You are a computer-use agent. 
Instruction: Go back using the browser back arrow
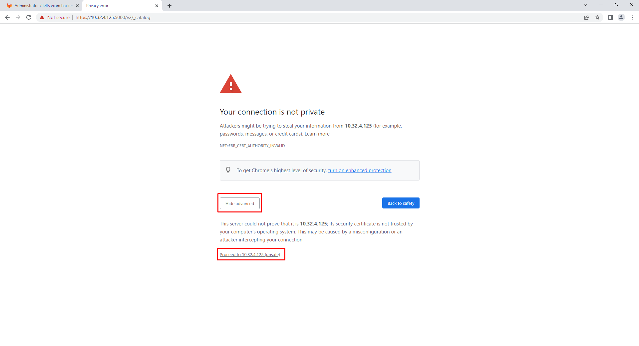pos(7,17)
